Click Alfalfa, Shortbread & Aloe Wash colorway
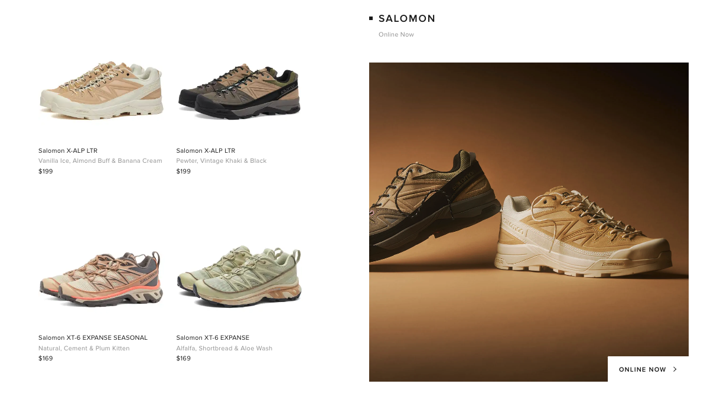707x397 pixels. point(224,349)
